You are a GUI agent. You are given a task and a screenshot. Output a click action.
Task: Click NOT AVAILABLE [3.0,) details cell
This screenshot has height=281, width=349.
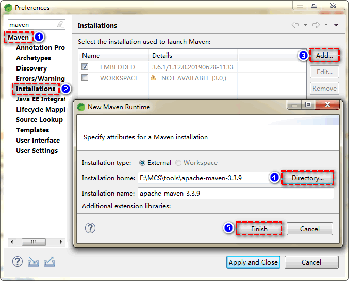pos(194,78)
